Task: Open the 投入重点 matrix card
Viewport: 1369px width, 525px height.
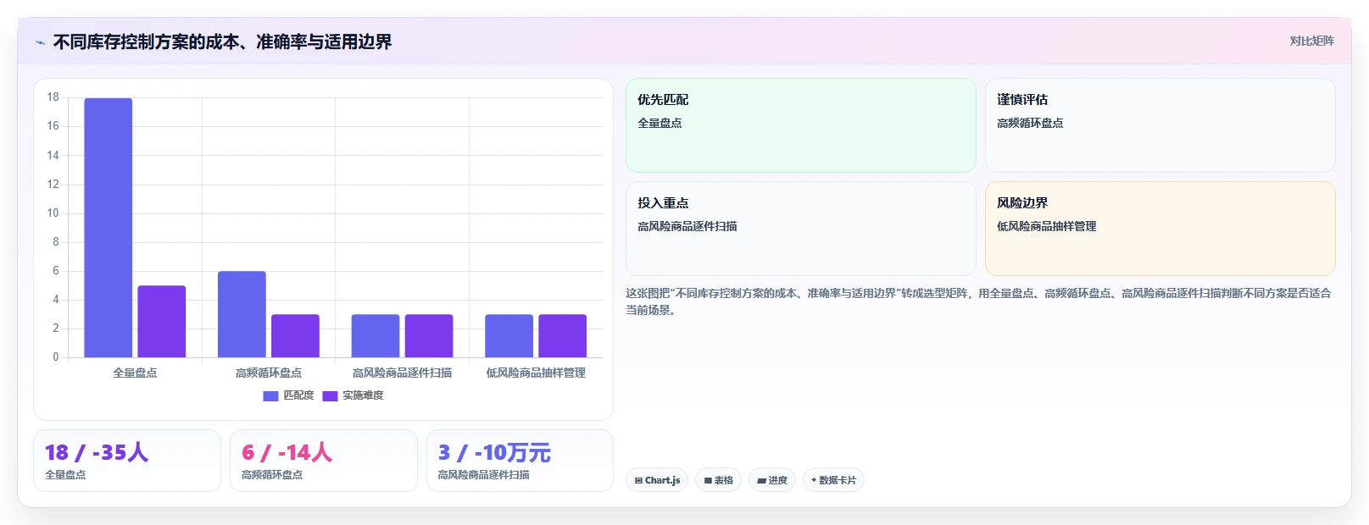Action: (801, 229)
